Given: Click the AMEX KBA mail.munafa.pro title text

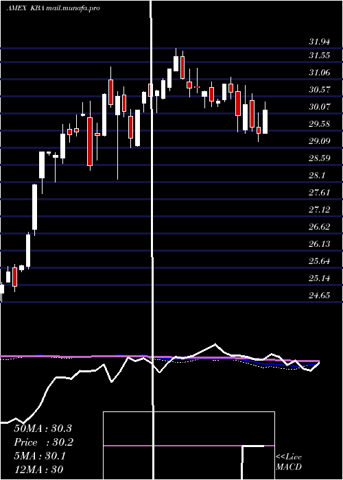Looking at the screenshot, I should point(54,8).
